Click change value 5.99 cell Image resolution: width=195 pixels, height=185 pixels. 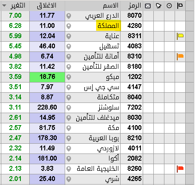(15, 36)
